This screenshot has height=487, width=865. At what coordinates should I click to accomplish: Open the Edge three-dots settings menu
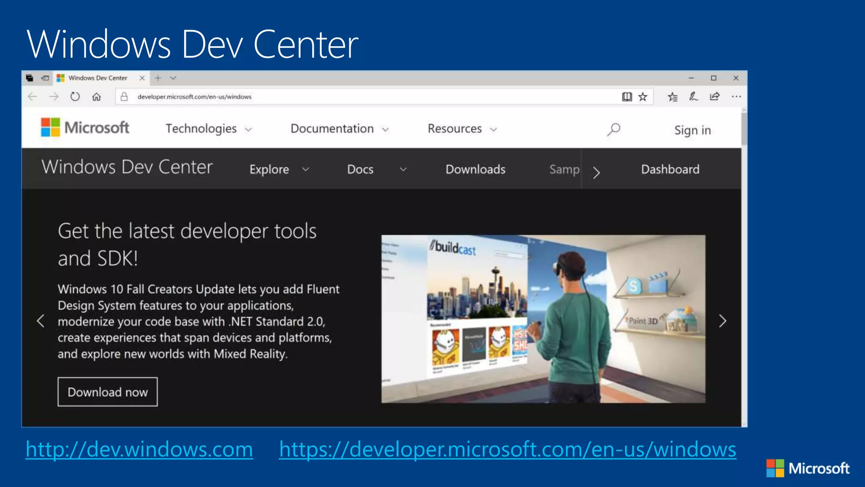[736, 97]
